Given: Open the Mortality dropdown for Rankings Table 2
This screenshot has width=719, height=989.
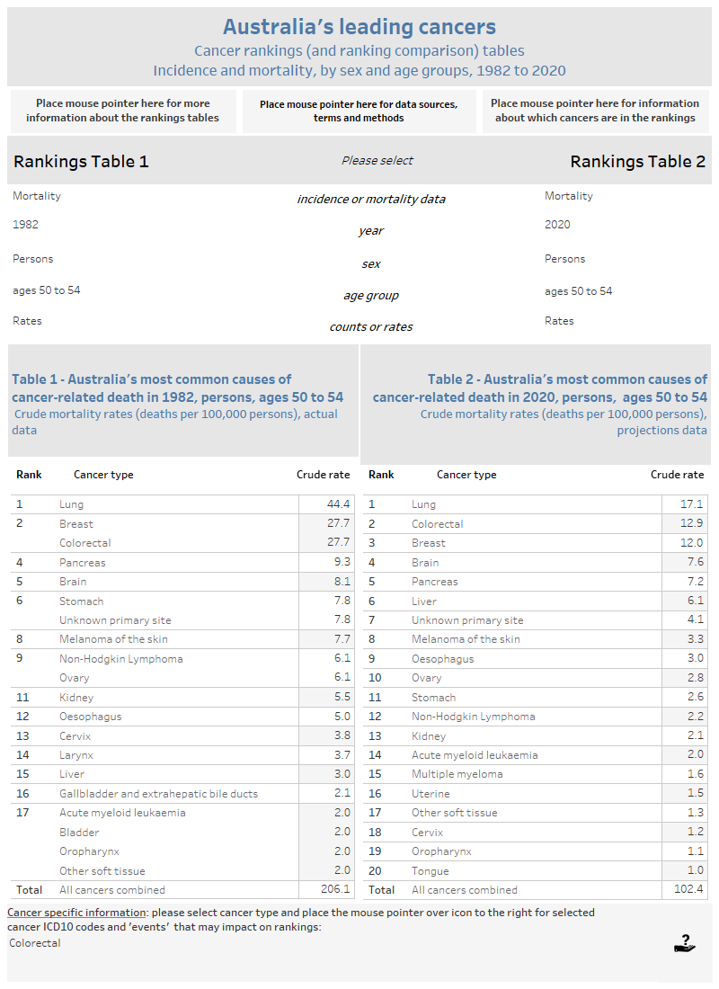Looking at the screenshot, I should click(572, 196).
